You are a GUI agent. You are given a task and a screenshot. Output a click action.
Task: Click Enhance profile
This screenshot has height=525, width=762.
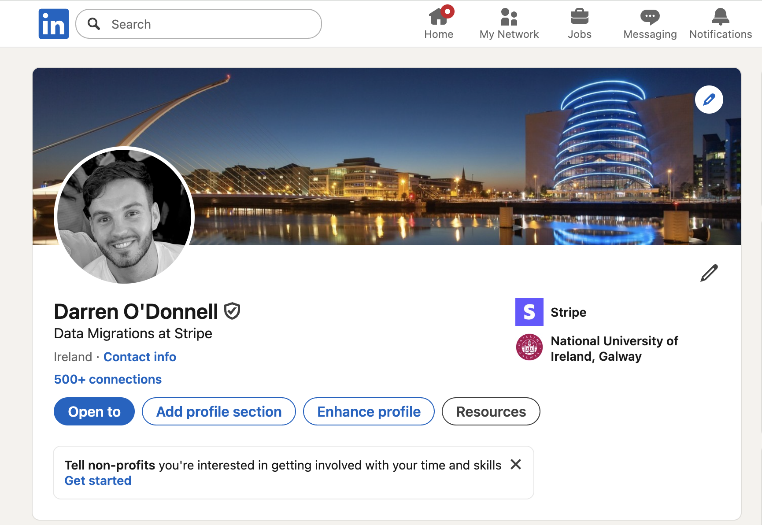[369, 411]
